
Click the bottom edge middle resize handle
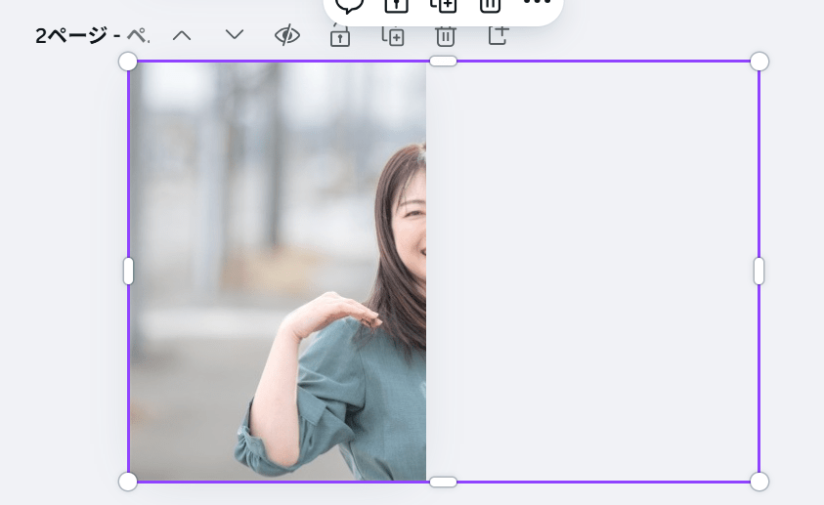tap(444, 482)
